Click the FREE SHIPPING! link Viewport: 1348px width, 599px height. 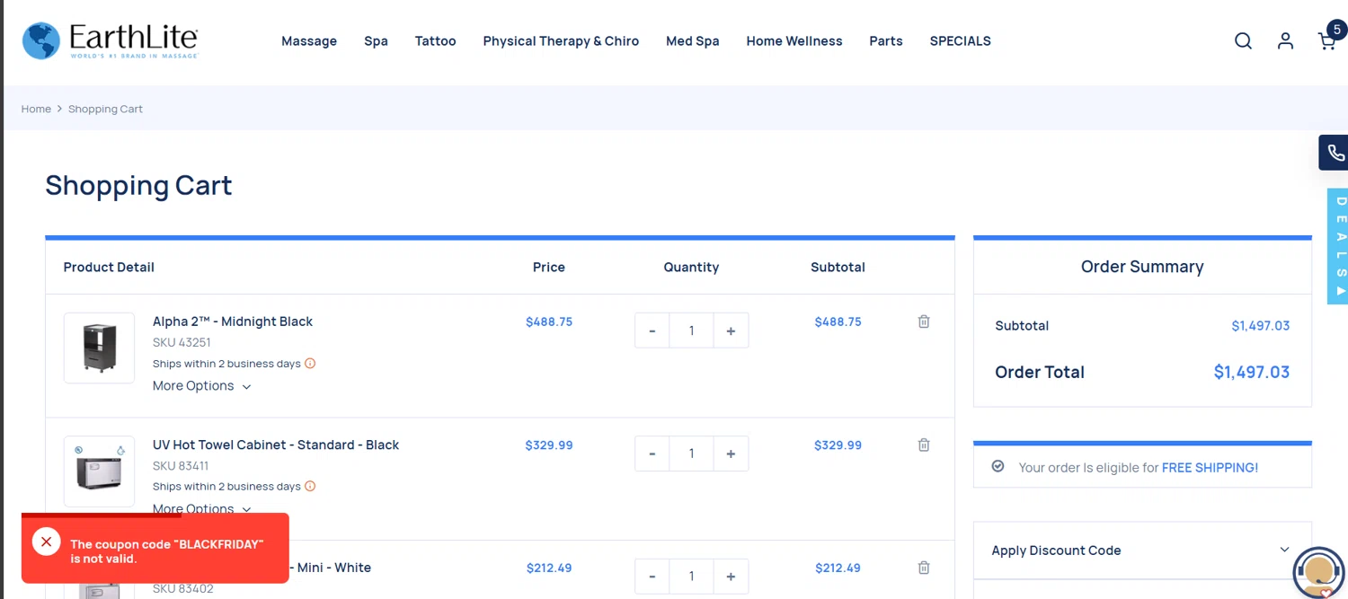(1210, 468)
